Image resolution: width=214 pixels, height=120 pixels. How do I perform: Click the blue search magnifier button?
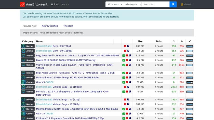173,4
